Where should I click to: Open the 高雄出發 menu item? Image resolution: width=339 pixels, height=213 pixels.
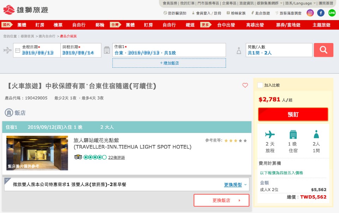(x=255, y=25)
